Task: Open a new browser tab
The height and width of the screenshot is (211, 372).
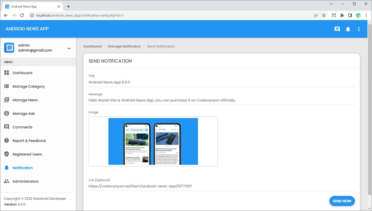Action: (68, 6)
